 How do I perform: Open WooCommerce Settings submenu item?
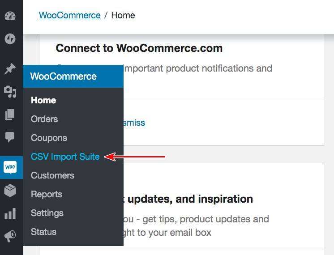click(x=47, y=213)
